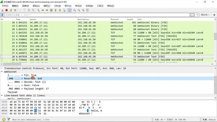Click highlighted hex byte 81
217x122 pixels.
(35, 110)
